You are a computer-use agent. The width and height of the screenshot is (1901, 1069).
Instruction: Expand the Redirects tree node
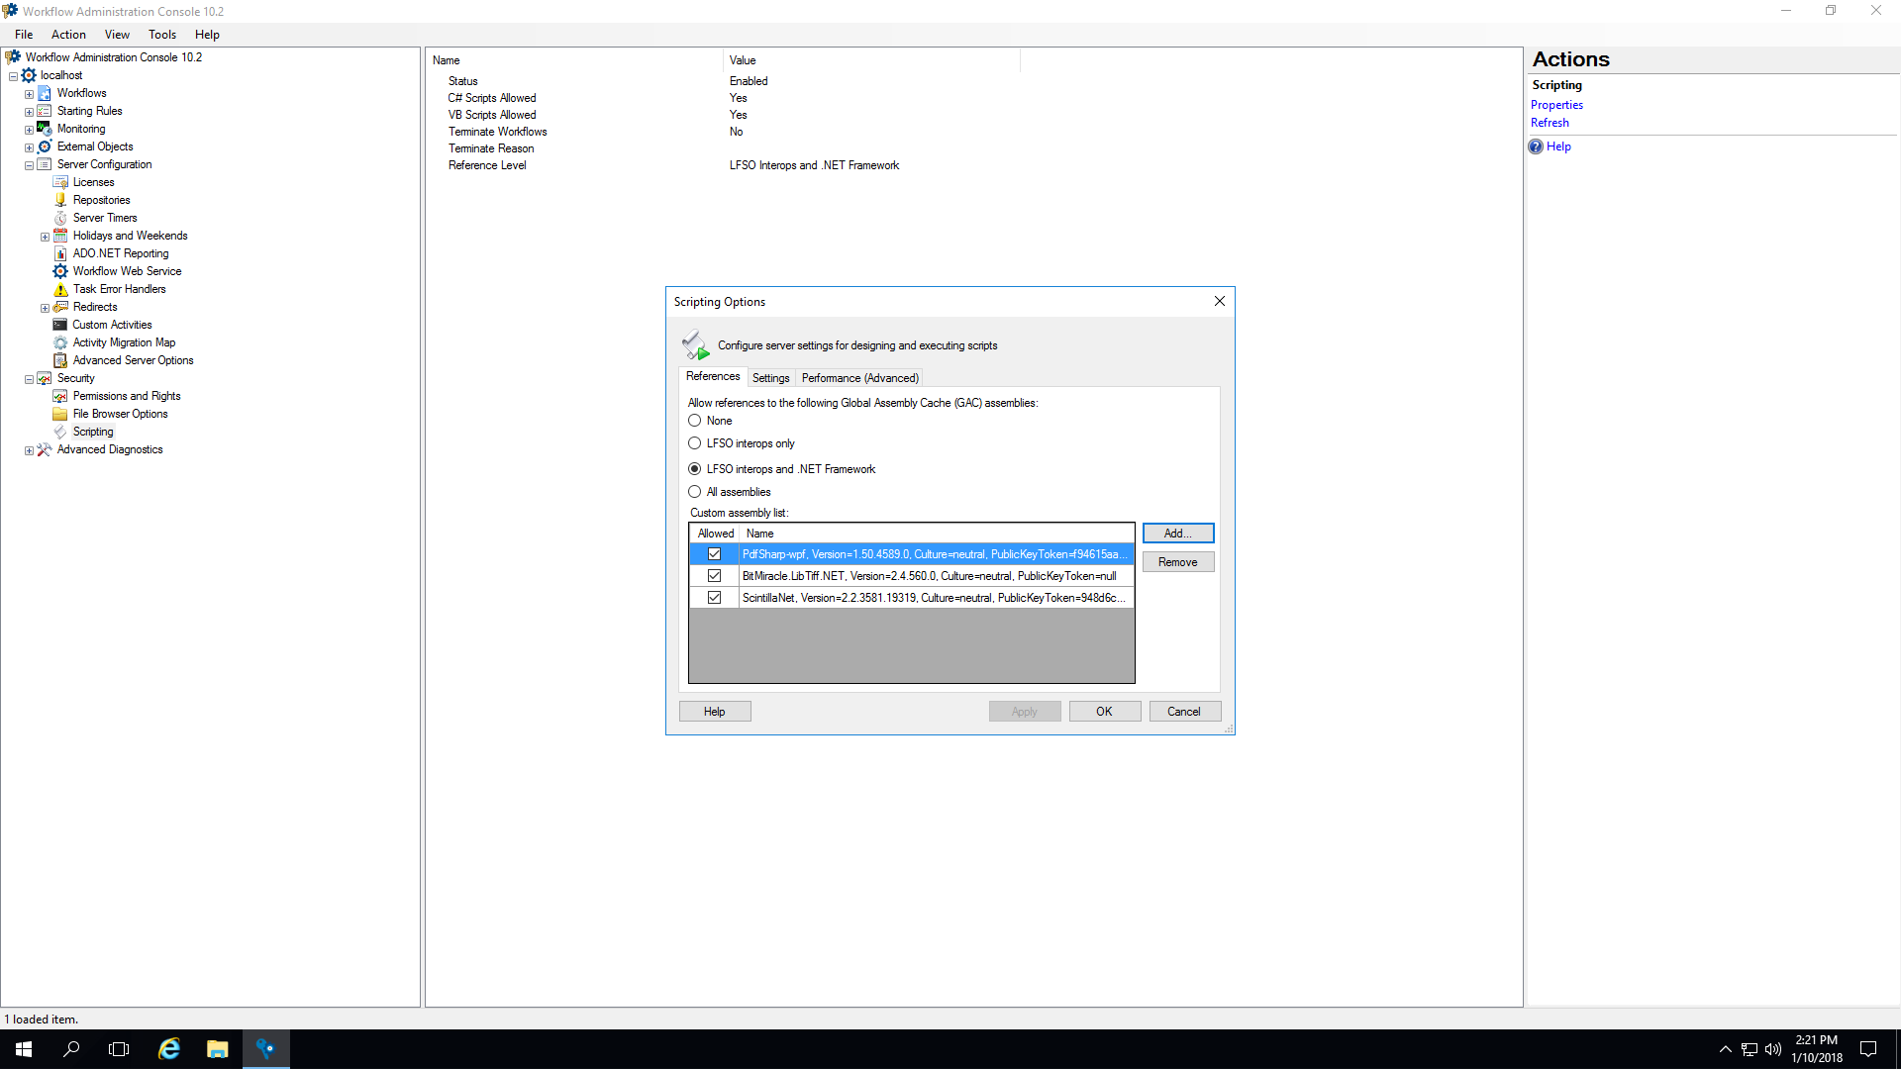click(x=45, y=308)
